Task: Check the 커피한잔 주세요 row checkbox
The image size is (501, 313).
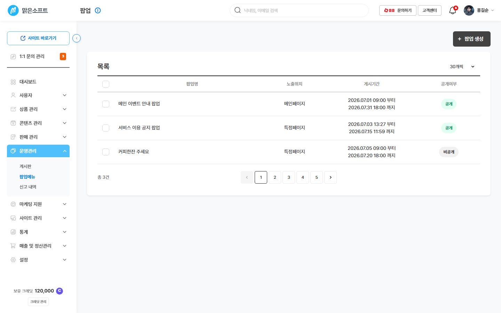Action: tap(106, 152)
